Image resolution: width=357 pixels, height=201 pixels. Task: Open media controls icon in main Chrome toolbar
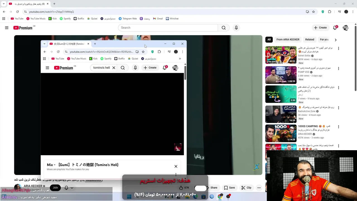(x=339, y=12)
